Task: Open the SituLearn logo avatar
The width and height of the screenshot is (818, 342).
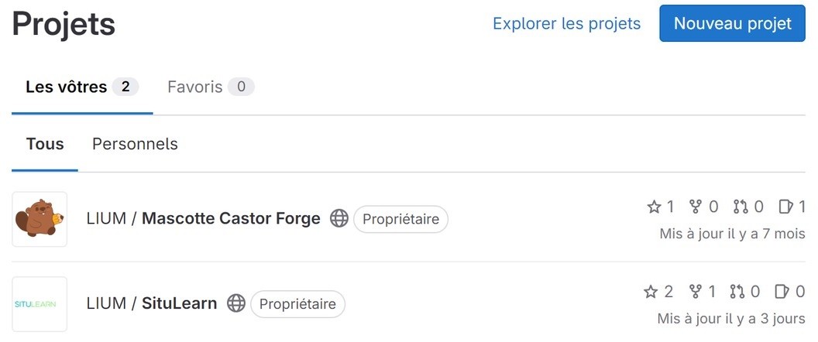Action: (40, 304)
